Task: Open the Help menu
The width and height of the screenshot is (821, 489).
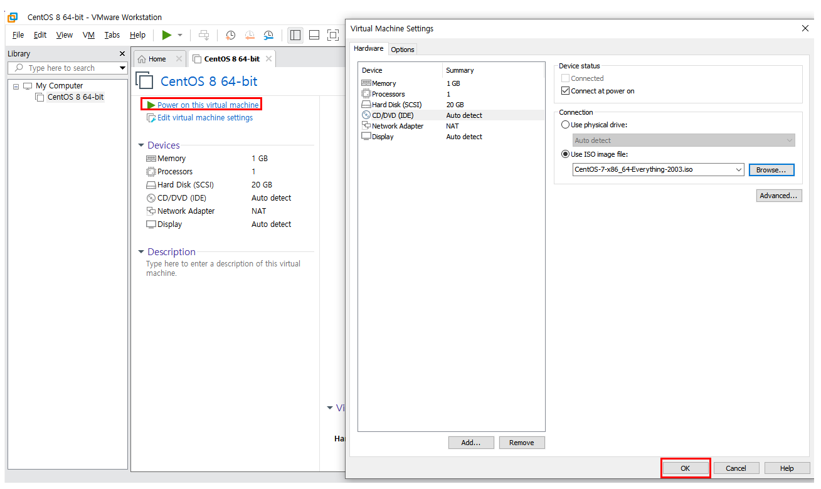Action: coord(138,35)
